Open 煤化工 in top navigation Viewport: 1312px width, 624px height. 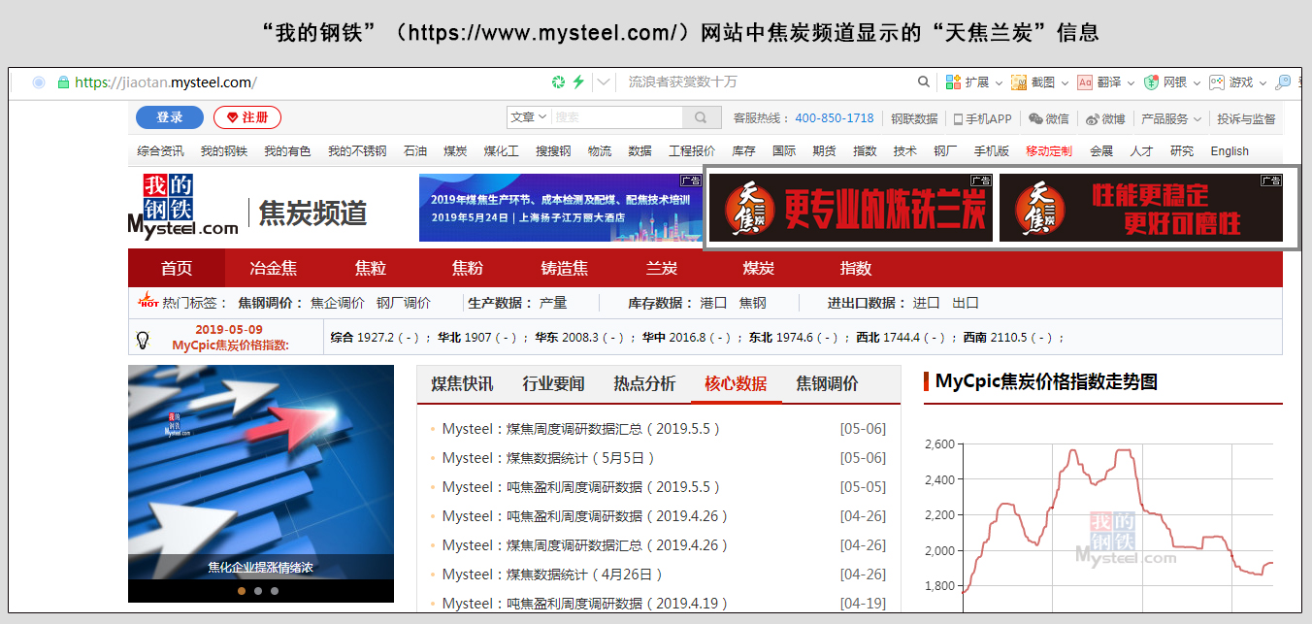click(502, 151)
